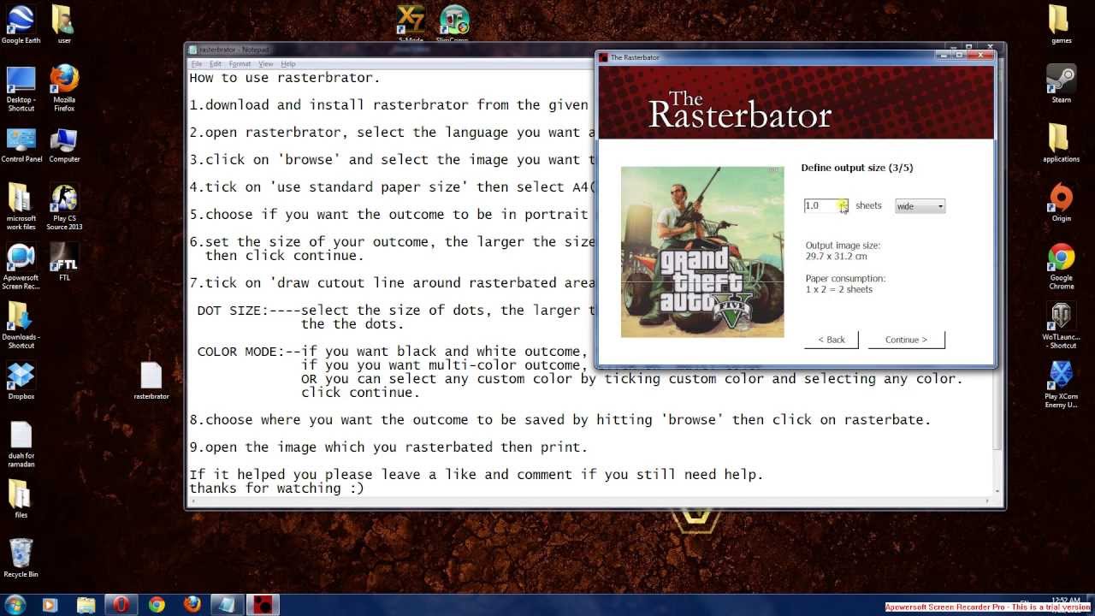The width and height of the screenshot is (1095, 616).
Task: Click 'Paper consumption:' label in Rasterbator
Action: click(845, 279)
